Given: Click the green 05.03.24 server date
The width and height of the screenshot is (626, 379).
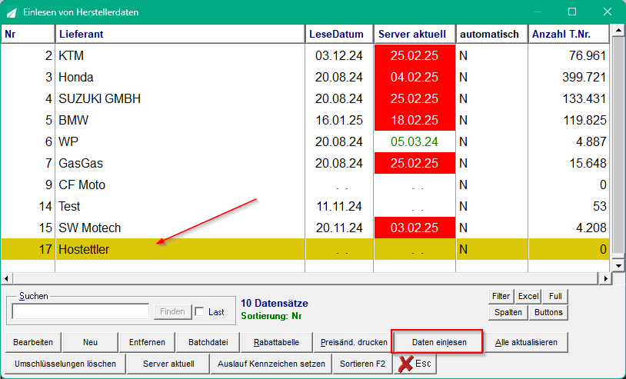Looking at the screenshot, I should point(415,141).
